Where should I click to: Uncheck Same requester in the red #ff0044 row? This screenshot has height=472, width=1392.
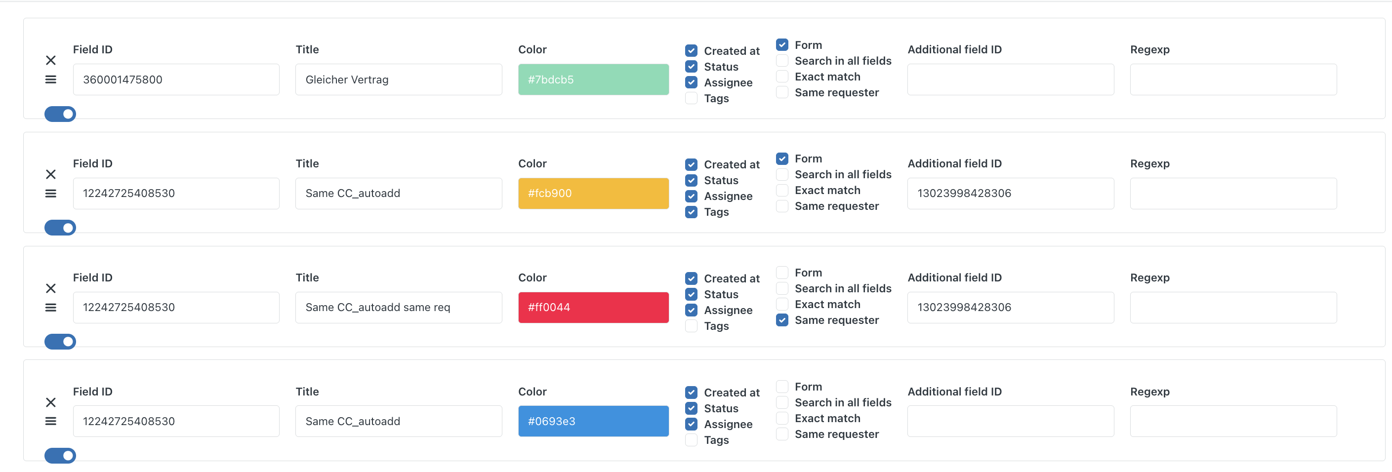[x=782, y=320]
